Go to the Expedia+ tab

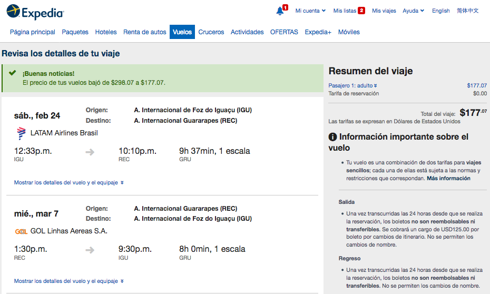(x=318, y=32)
